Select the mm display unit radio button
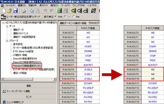164x104 pixels. click(65, 17)
